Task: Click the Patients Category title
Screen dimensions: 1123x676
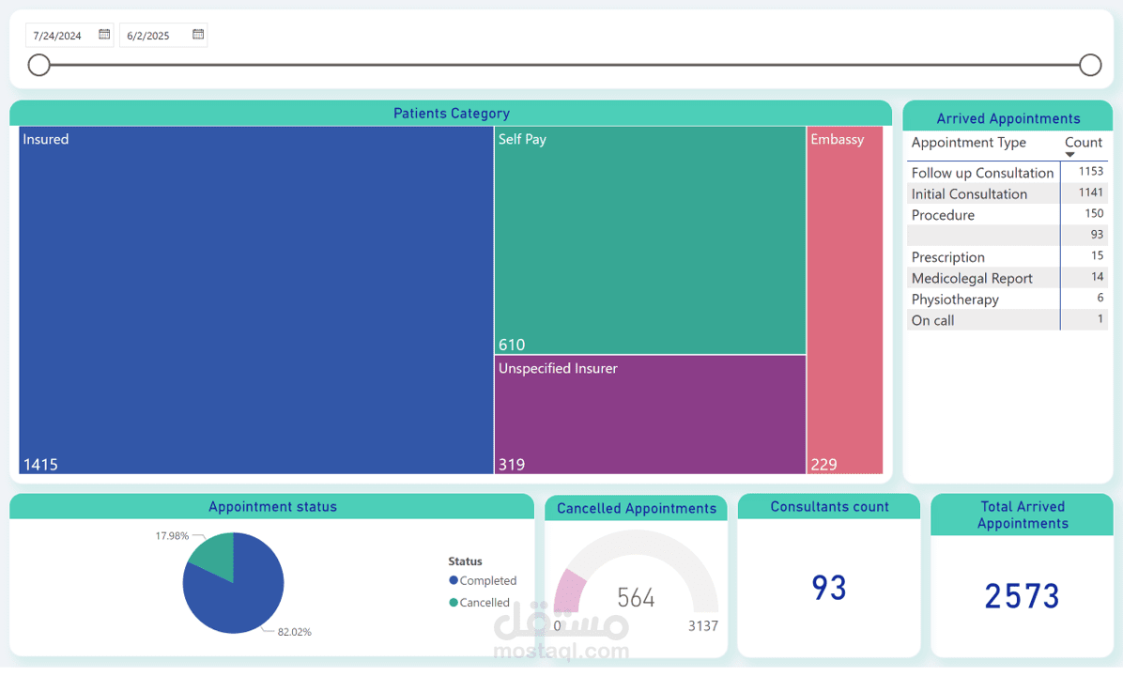Action: point(452,114)
